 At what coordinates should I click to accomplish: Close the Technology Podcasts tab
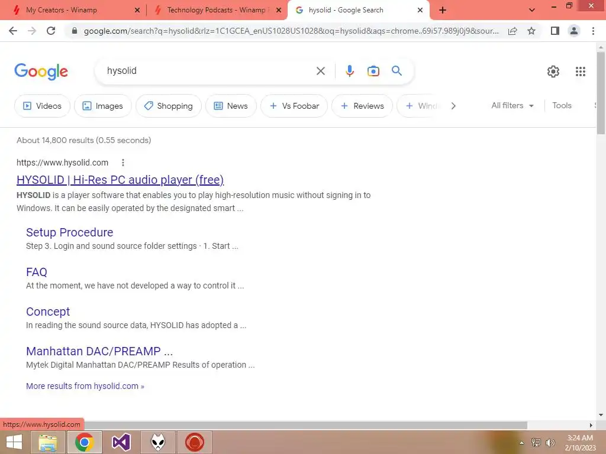pos(279,10)
